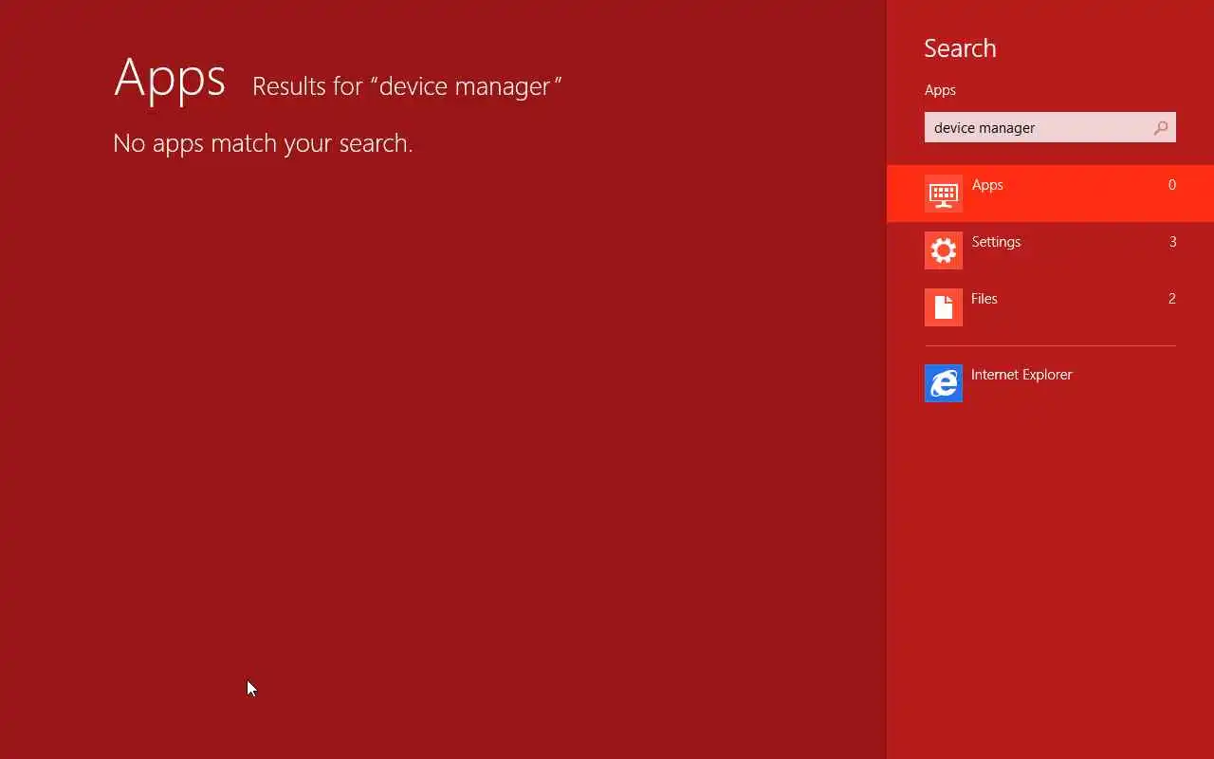Screen dimensions: 1214x759
Task: Click the Files result count 2
Action: point(1172,299)
